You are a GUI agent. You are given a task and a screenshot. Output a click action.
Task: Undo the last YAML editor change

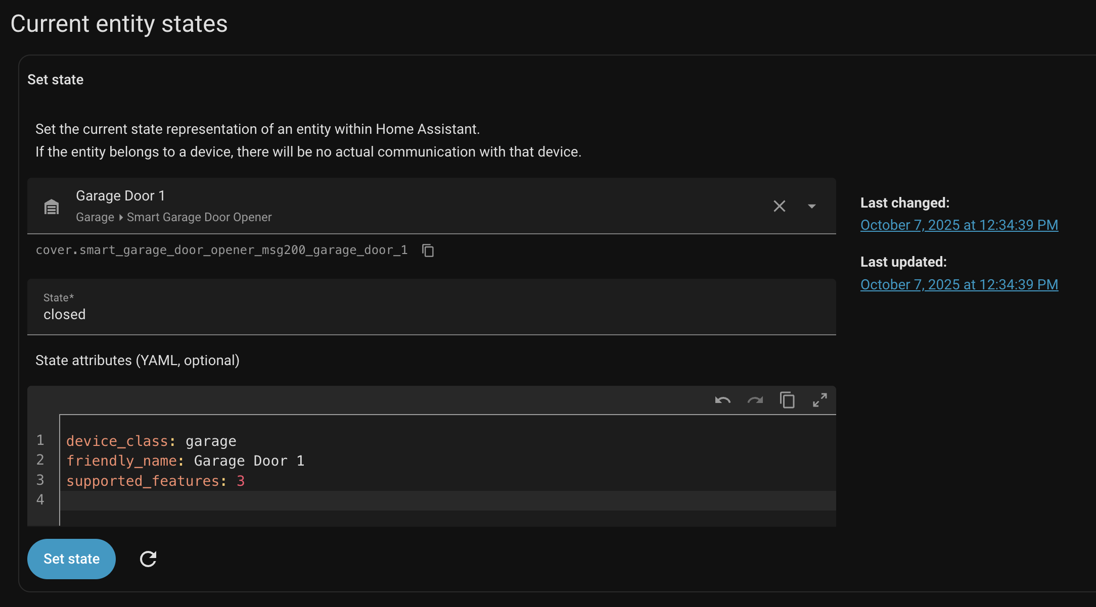[x=722, y=400]
